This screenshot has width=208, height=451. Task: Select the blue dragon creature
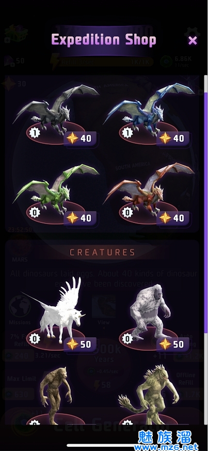click(x=149, y=109)
